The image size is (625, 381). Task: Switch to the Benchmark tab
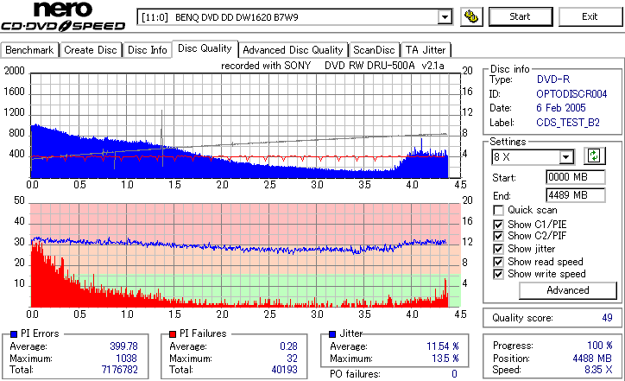coord(29,50)
